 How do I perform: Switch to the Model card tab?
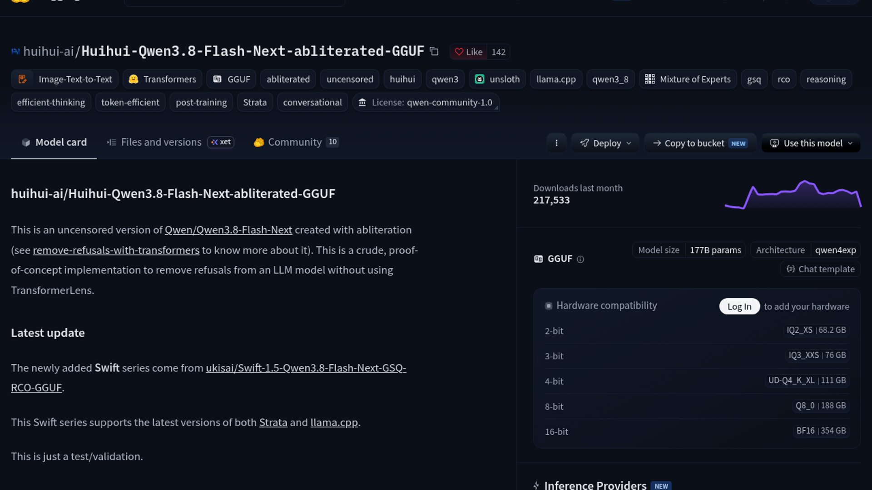point(54,142)
